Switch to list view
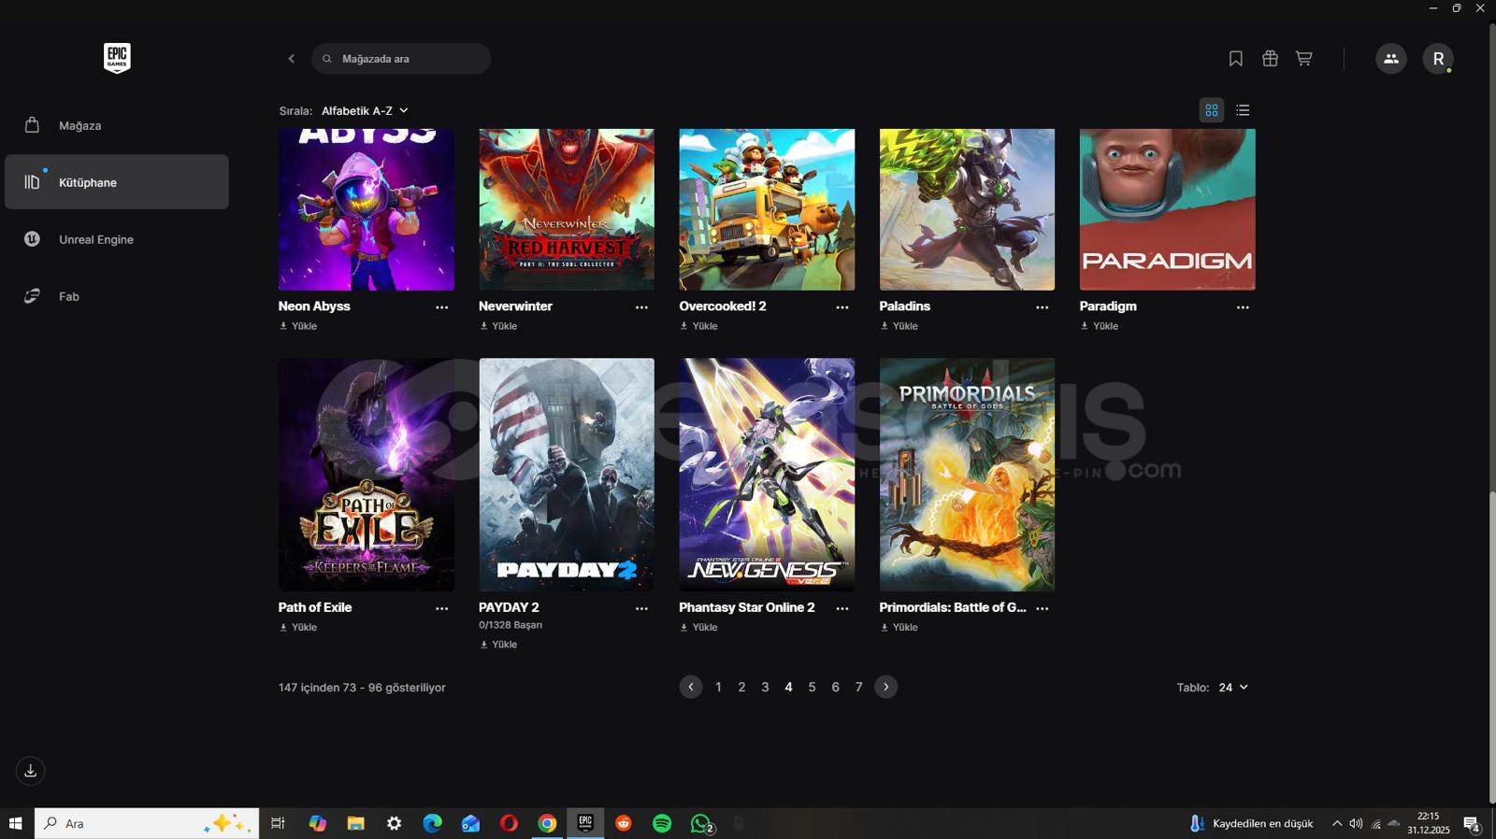Image resolution: width=1496 pixels, height=839 pixels. [1243, 110]
